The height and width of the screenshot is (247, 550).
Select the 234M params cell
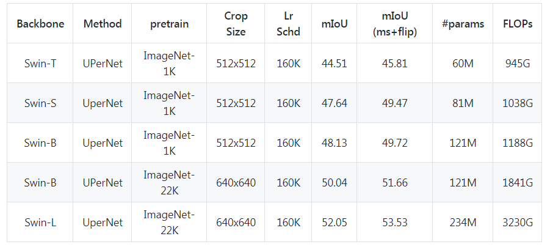click(463, 222)
